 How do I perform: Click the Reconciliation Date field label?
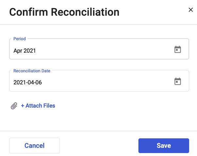(x=32, y=71)
